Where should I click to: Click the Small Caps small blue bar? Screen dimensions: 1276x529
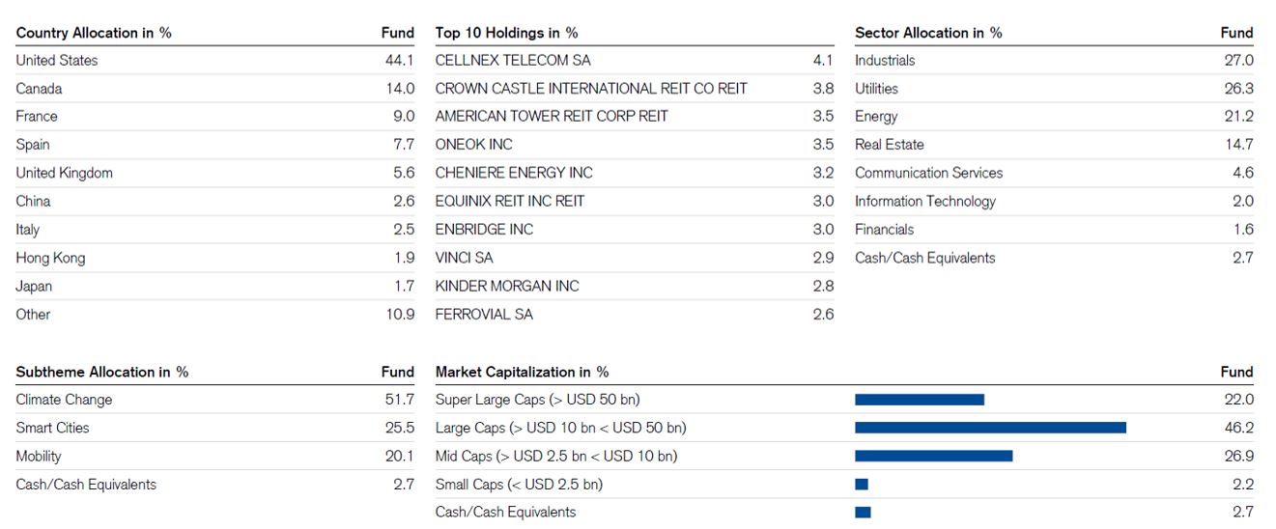(x=862, y=485)
